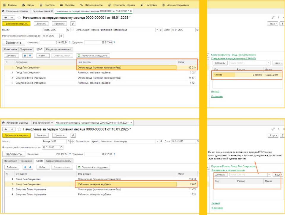The image size is (285, 215).
Task: Open К доходам link in lower deductions card
Action: pos(217,208)
